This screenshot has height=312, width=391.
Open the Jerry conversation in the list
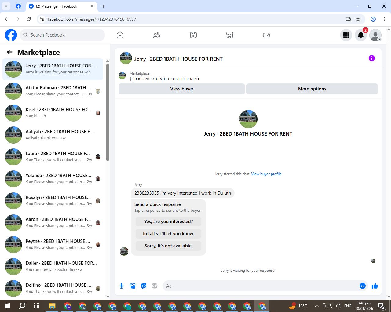pyautogui.click(x=53, y=69)
